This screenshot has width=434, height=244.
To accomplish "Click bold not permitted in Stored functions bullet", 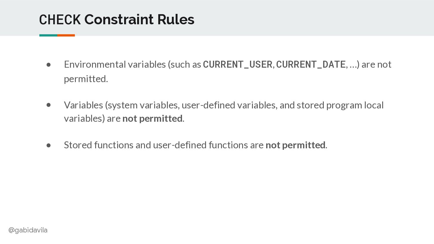I will coord(295,145).
